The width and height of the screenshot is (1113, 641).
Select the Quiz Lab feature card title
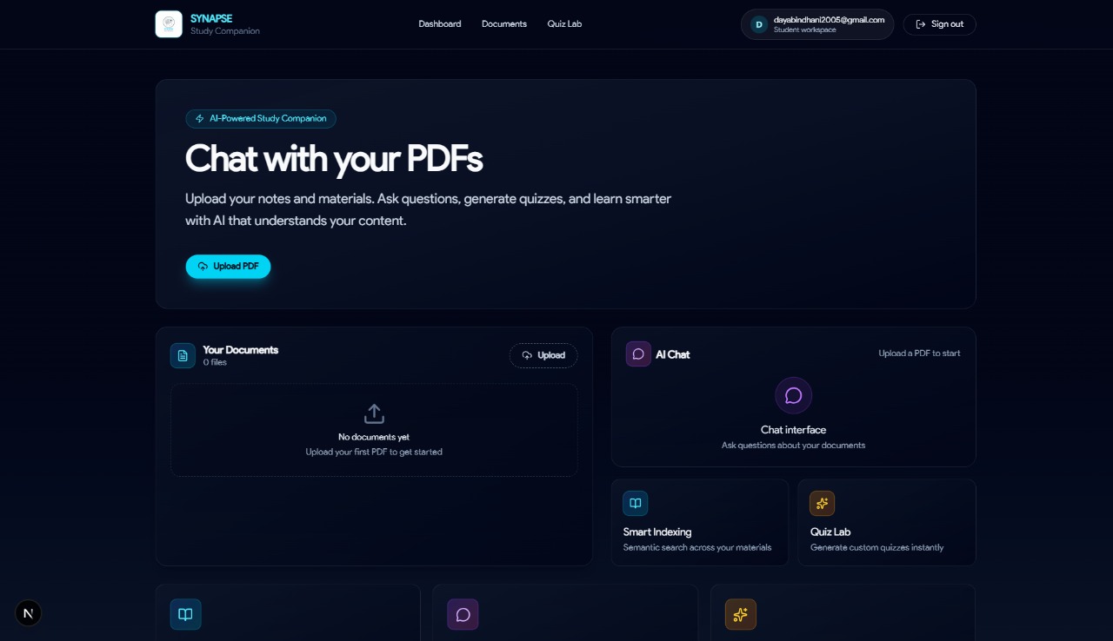point(830,532)
